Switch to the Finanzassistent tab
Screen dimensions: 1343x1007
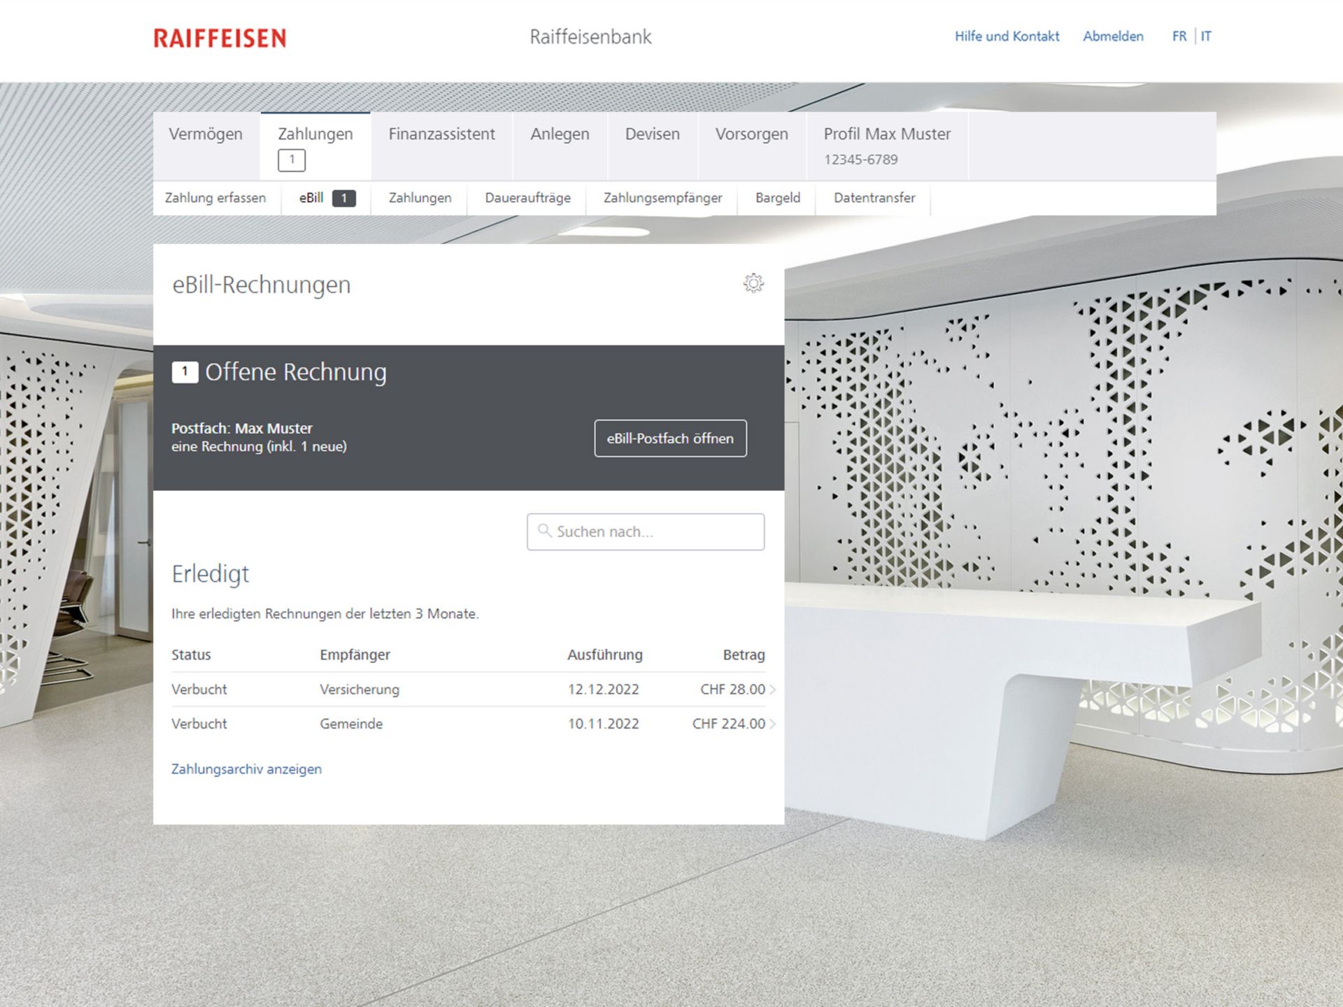point(441,134)
